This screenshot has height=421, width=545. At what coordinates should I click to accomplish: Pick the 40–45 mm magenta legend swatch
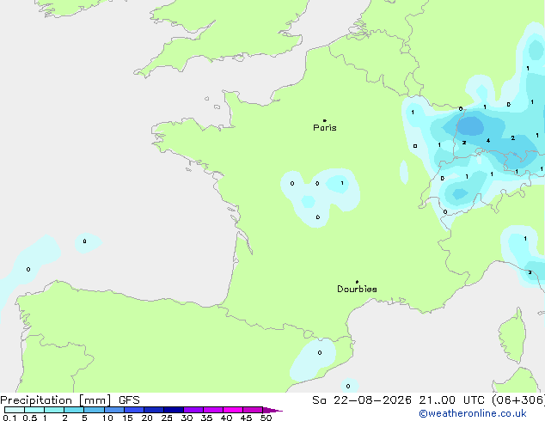(x=233, y=410)
